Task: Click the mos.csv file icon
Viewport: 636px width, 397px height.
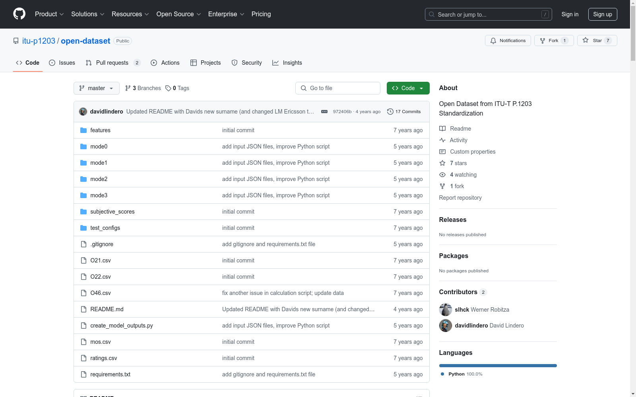Action: [83, 342]
